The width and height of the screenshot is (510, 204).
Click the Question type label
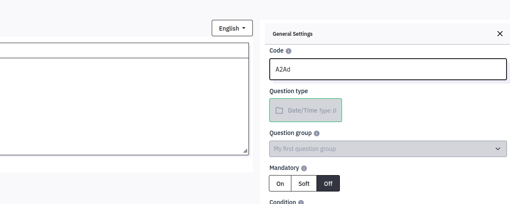288,91
